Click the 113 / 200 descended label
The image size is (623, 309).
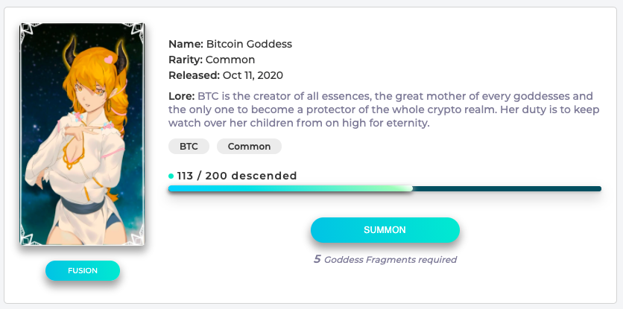(237, 176)
